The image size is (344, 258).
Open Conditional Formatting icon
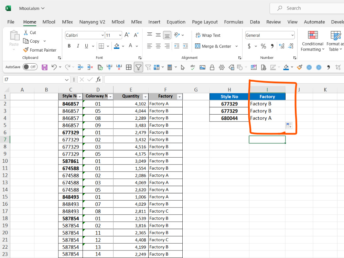pos(313,35)
